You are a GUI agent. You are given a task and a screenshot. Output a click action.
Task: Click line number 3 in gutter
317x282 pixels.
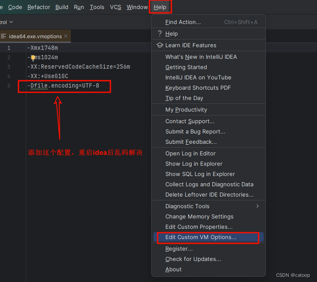(x=9, y=67)
